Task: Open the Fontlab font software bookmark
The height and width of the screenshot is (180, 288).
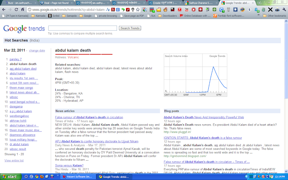Action: [x=229, y=16]
